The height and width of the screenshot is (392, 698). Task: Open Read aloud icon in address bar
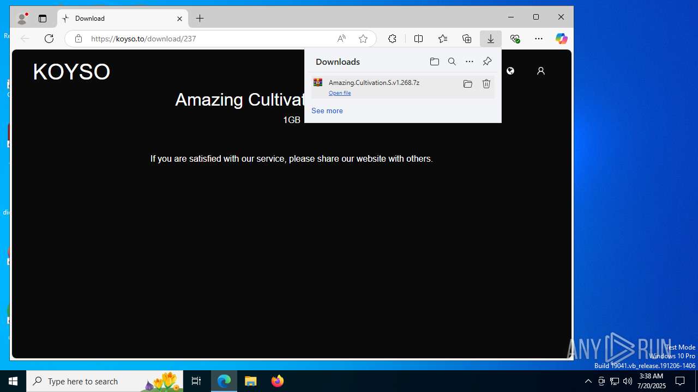click(x=341, y=39)
